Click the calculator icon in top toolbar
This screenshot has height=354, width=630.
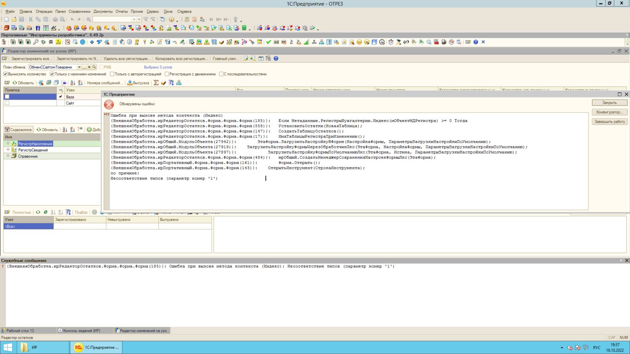click(x=187, y=19)
